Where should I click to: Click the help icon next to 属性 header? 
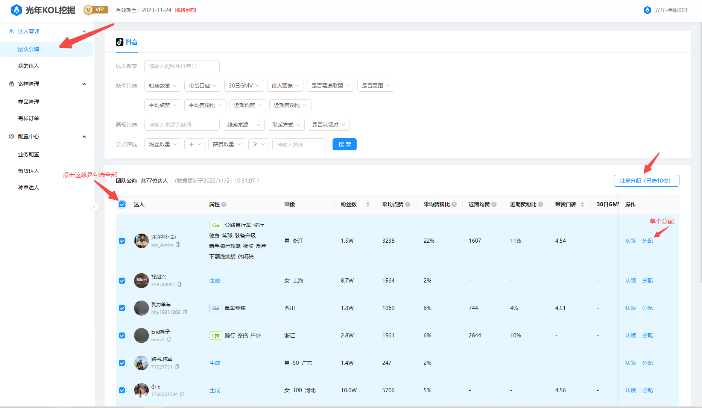pos(224,204)
